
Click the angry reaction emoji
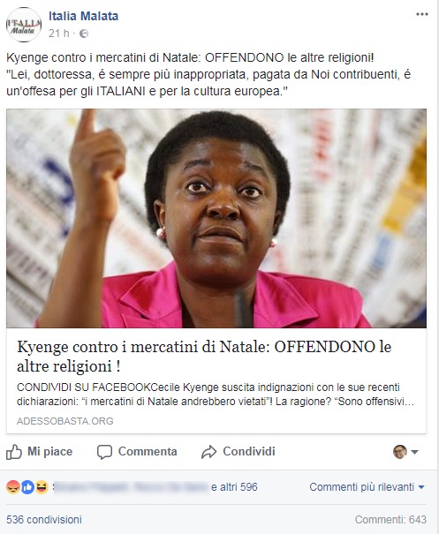tap(13, 487)
